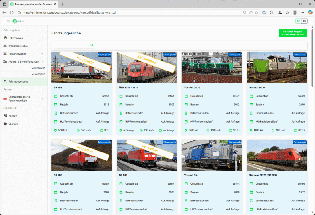
Task: Click the Kontakt phone icon in sidebar
Action: 5,116
